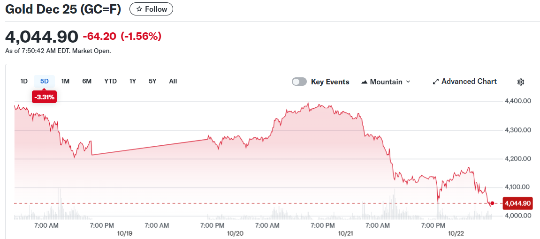
Task: Select the 5D time range tab
Action: tap(44, 81)
